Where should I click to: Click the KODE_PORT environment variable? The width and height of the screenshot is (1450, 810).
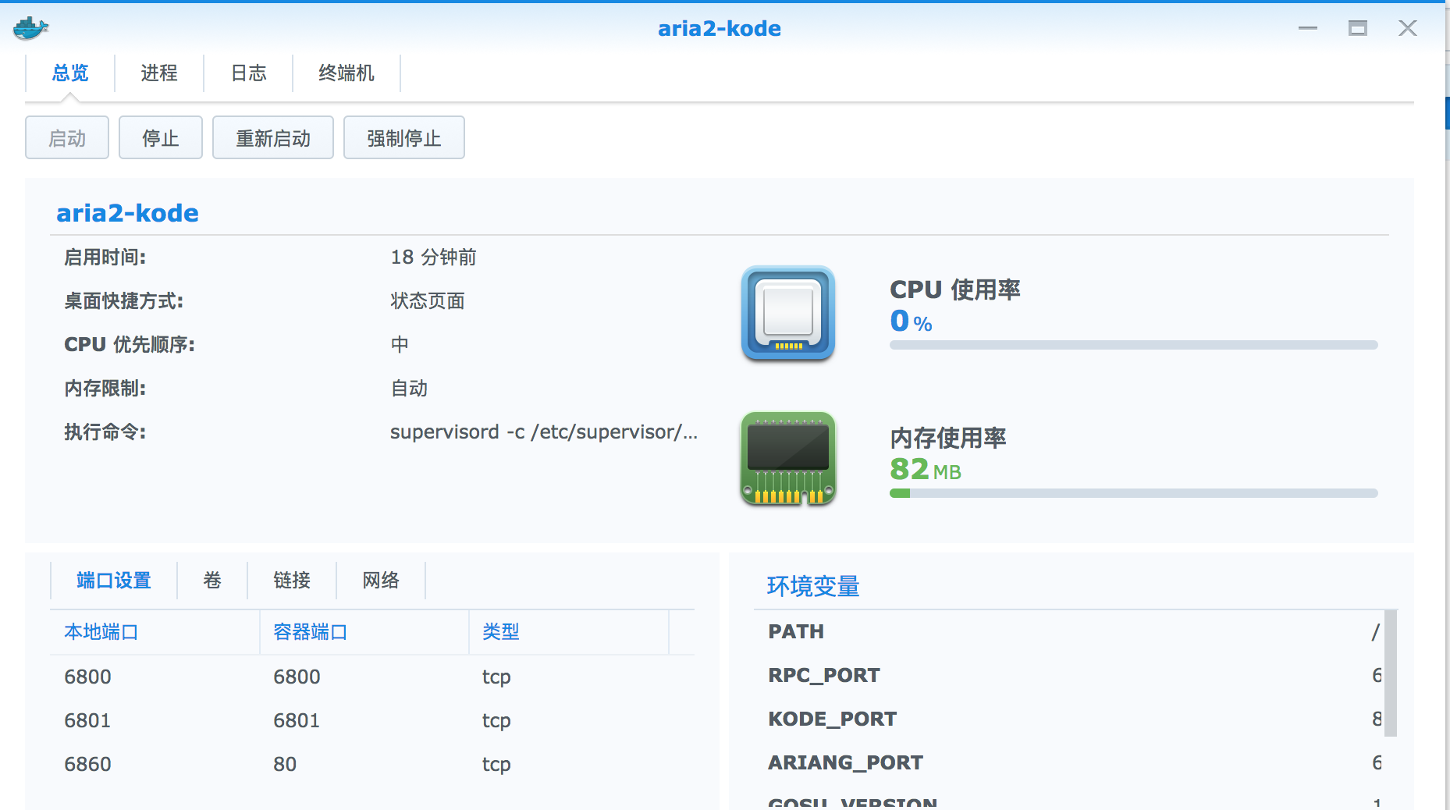point(833,719)
